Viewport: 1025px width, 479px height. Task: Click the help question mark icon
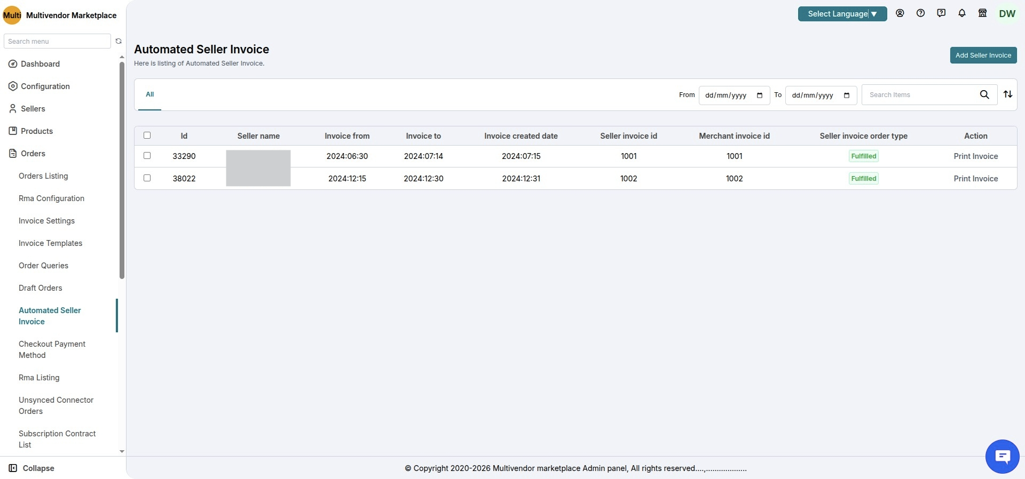pos(921,13)
